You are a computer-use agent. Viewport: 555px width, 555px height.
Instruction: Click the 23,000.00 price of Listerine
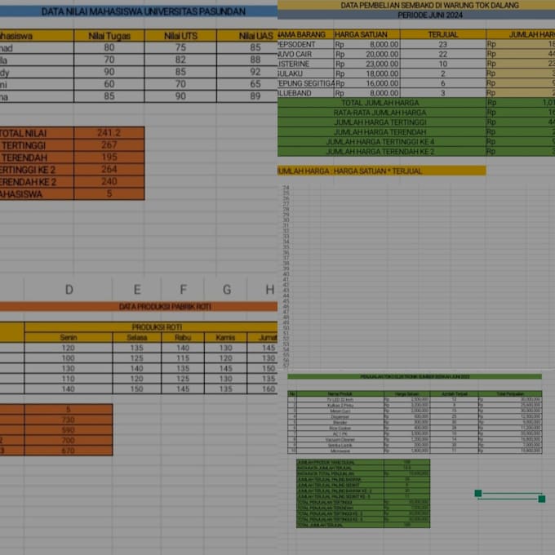[x=366, y=64]
